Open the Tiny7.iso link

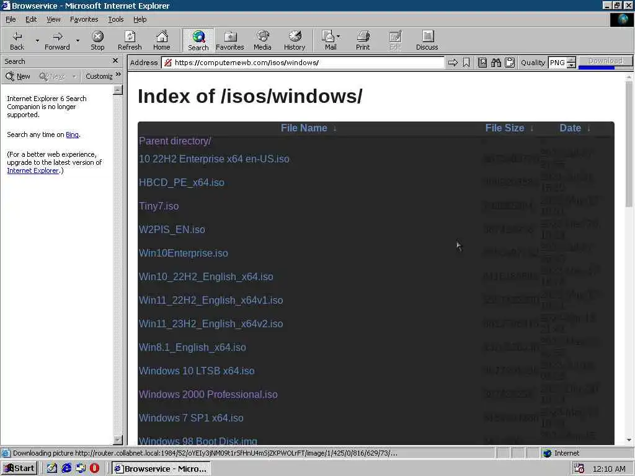(159, 206)
